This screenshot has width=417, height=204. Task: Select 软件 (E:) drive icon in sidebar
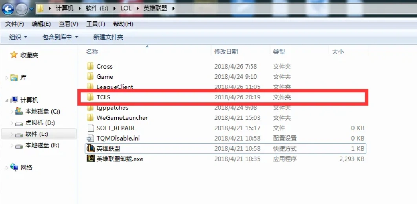pyautogui.click(x=19, y=135)
